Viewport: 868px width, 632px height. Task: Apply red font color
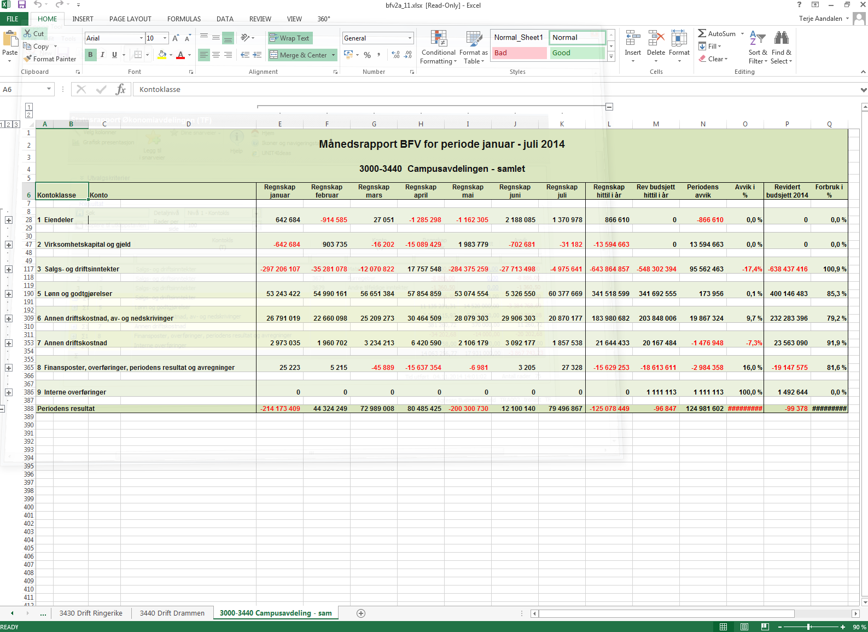click(x=180, y=55)
